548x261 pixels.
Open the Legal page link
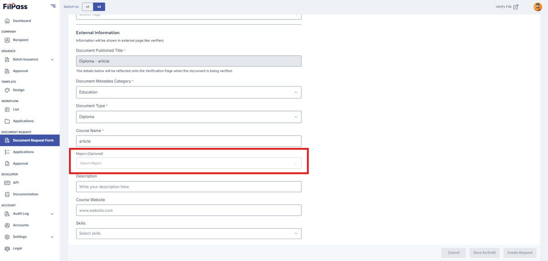[x=17, y=249]
